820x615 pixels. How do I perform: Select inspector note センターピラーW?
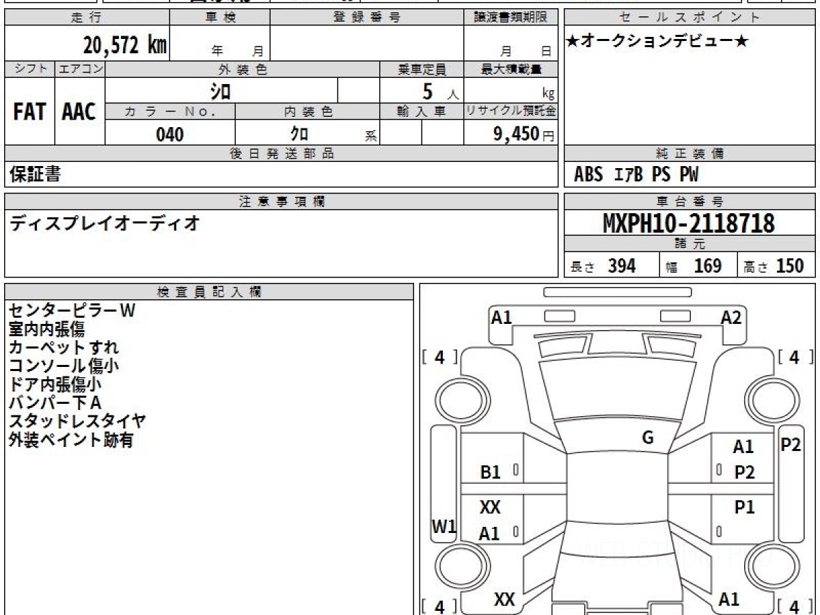[x=72, y=311]
